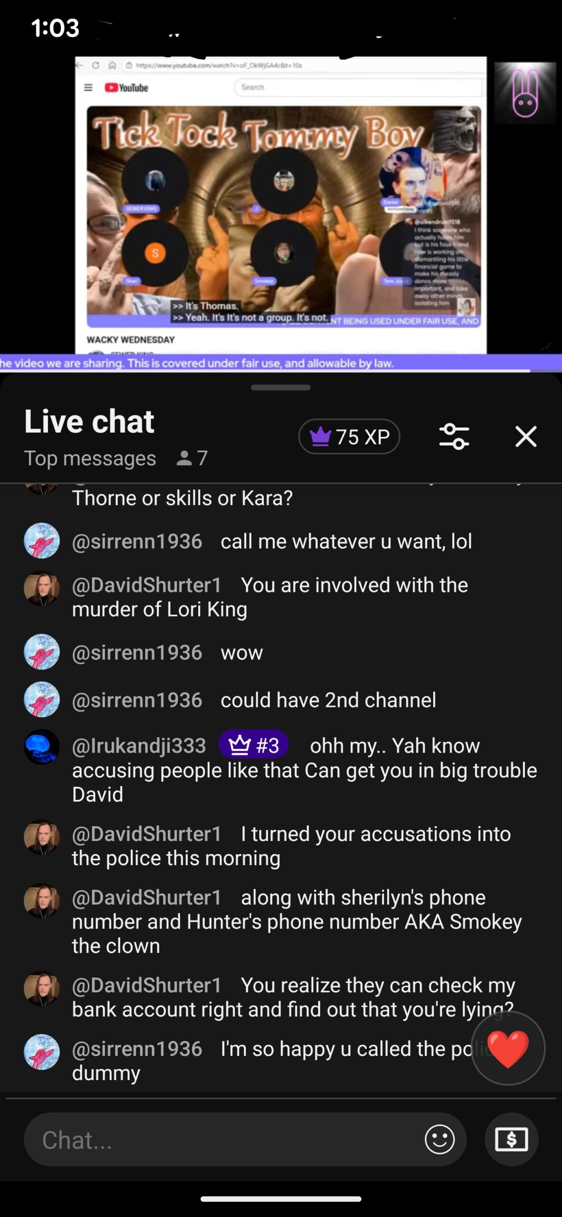
Task: Select message 'I turned your accusations into the police'
Action: click(x=291, y=846)
